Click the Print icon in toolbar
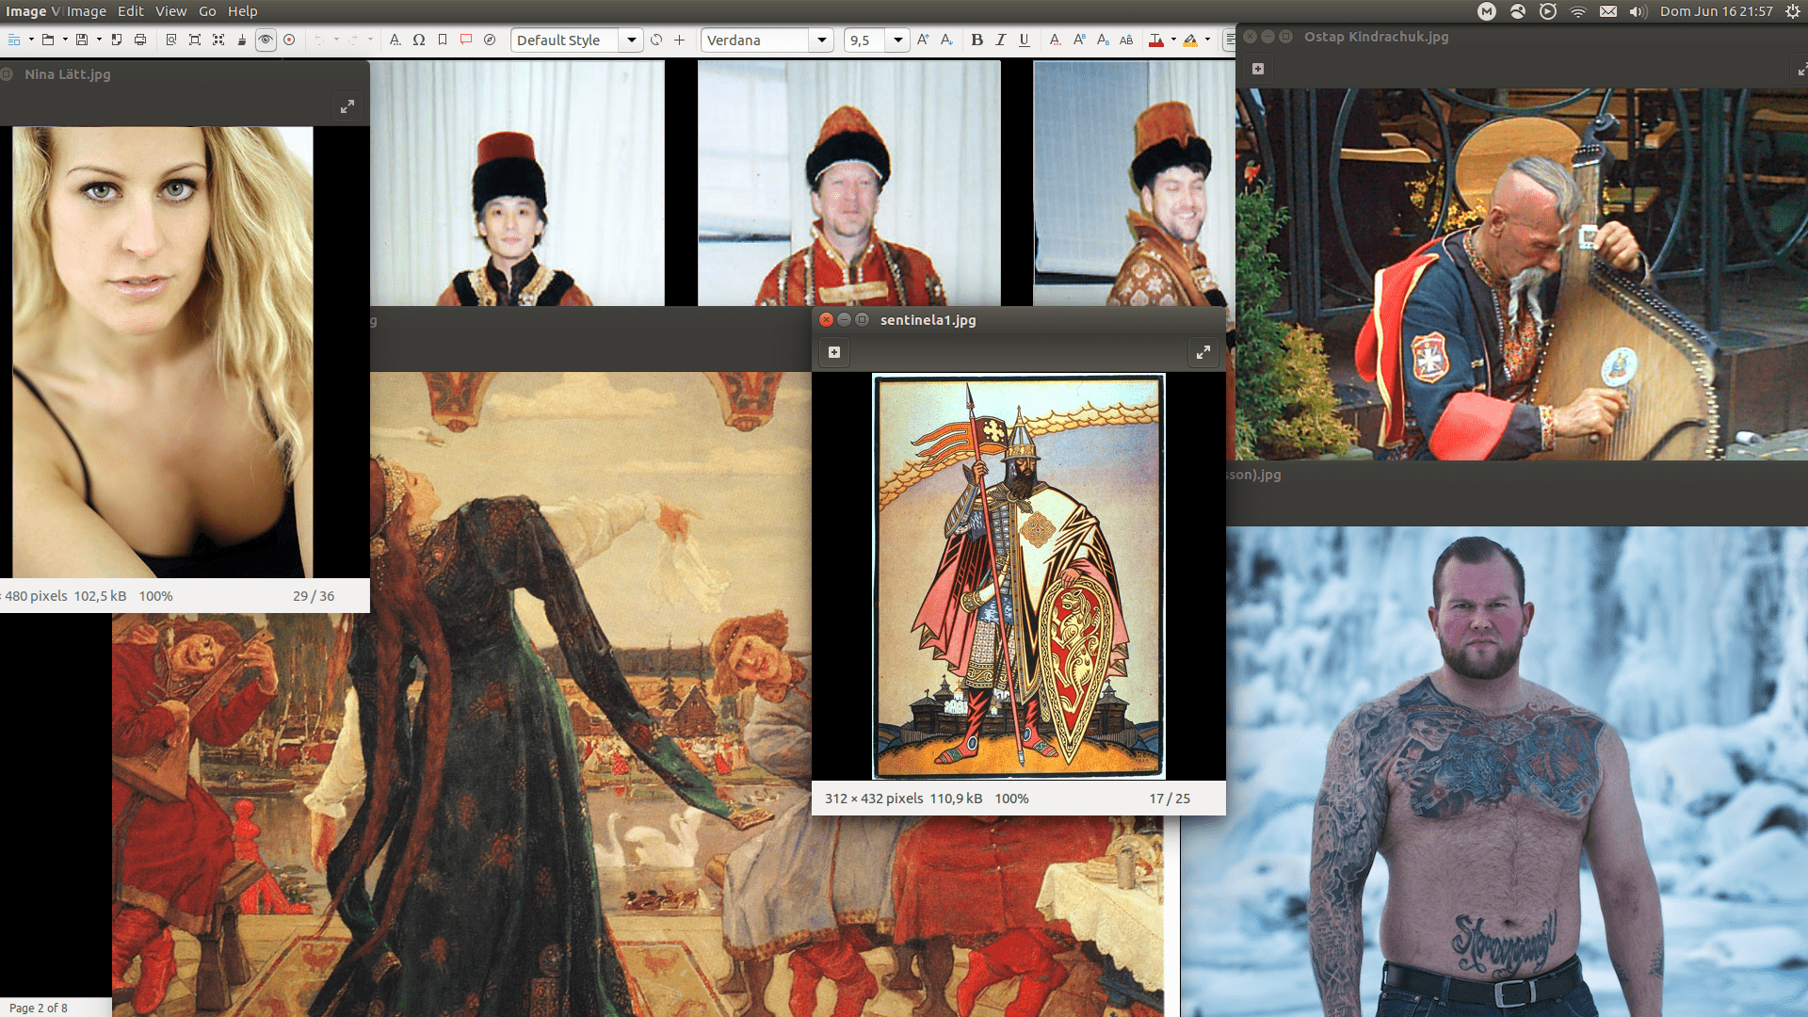The image size is (1808, 1017). click(140, 40)
